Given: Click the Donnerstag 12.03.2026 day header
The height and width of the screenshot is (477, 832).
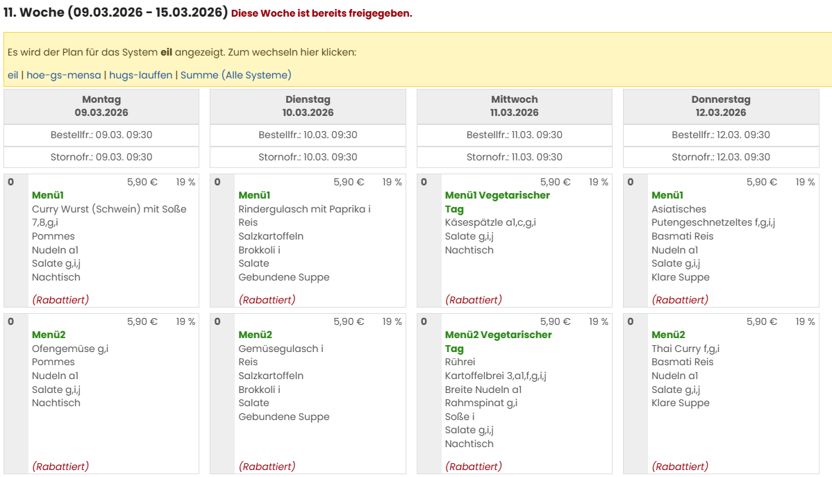Looking at the screenshot, I should 721,106.
